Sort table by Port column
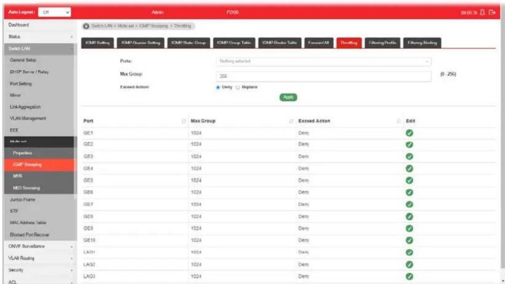The width and height of the screenshot is (505, 284). (184, 121)
